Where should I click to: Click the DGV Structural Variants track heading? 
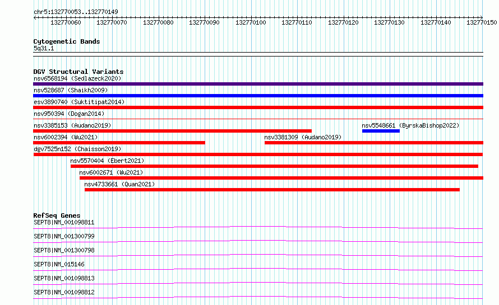pyautogui.click(x=78, y=72)
